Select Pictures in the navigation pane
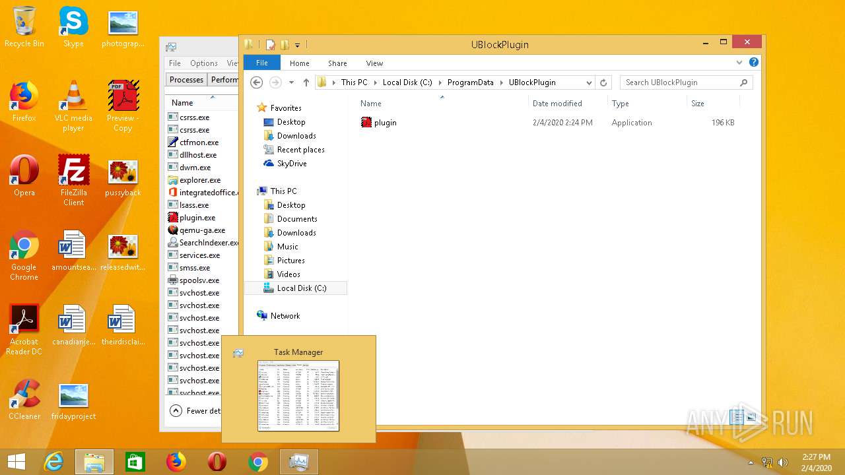 tap(290, 261)
